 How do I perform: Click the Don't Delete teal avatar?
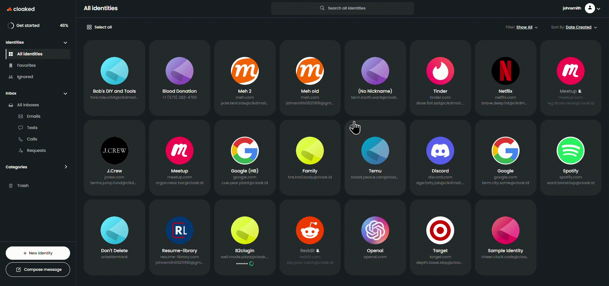click(114, 230)
